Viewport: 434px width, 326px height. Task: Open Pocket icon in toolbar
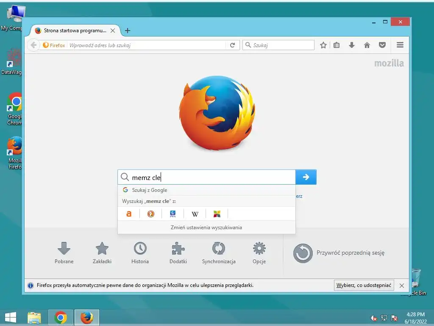tap(382, 45)
